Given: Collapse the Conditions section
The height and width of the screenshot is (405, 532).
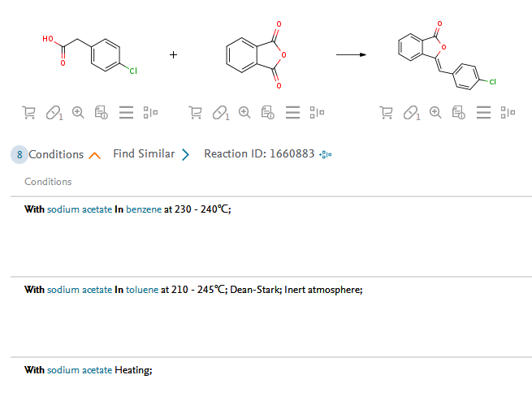Looking at the screenshot, I should click(x=95, y=155).
